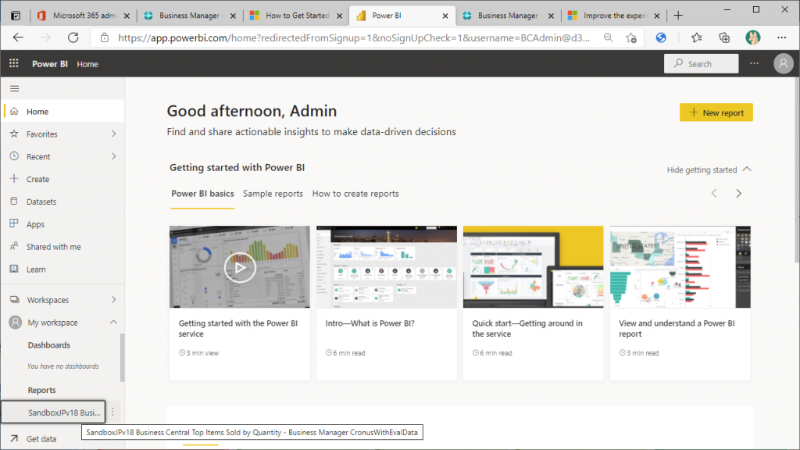The width and height of the screenshot is (800, 450).
Task: Collapse section with Hide getting started
Action: [709, 170]
